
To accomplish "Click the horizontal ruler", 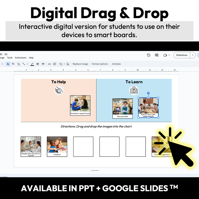I will tap(96, 70).
